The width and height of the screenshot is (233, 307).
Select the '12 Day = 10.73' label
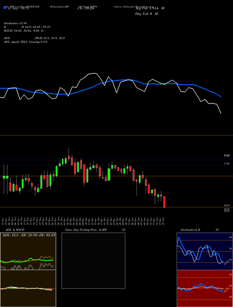point(18,8)
